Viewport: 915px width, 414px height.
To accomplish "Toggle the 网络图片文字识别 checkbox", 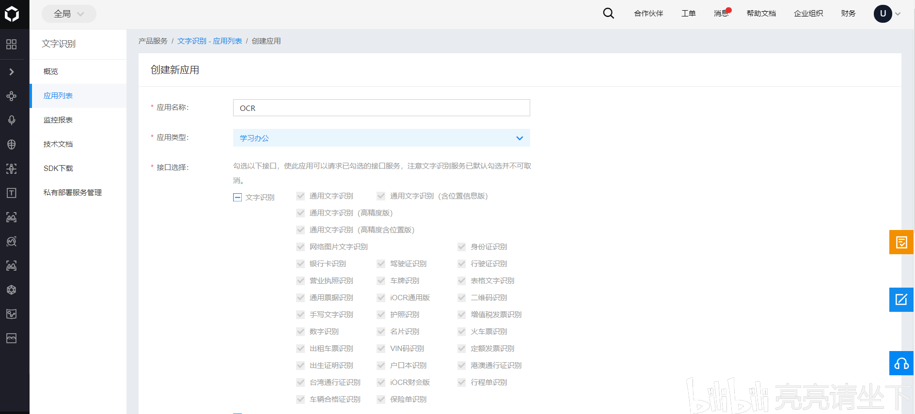I will (300, 247).
